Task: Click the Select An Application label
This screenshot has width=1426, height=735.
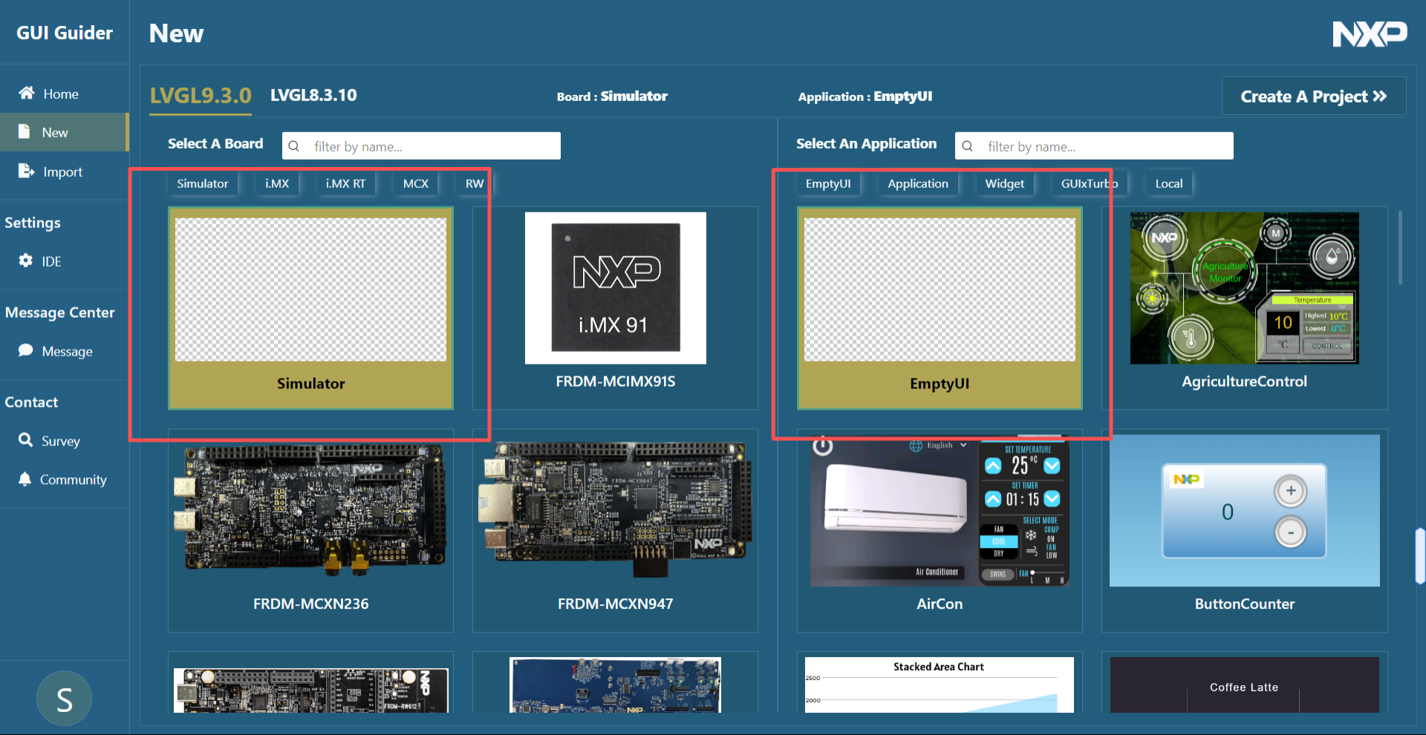Action: (x=866, y=144)
